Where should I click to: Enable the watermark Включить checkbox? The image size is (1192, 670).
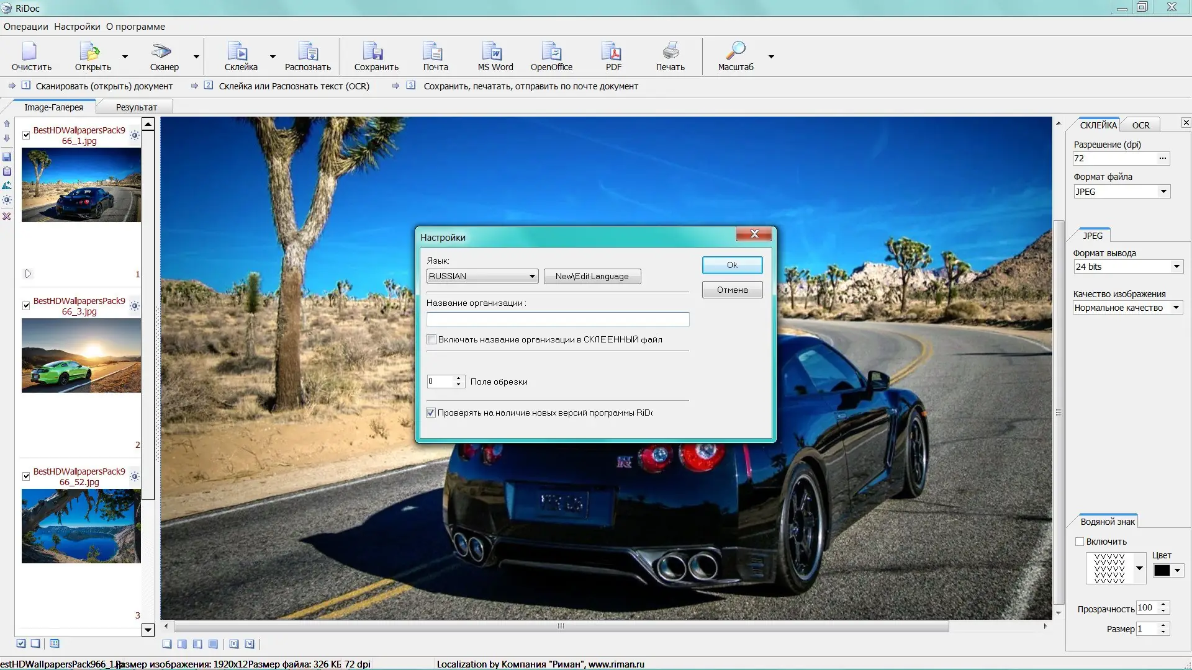tap(1080, 542)
